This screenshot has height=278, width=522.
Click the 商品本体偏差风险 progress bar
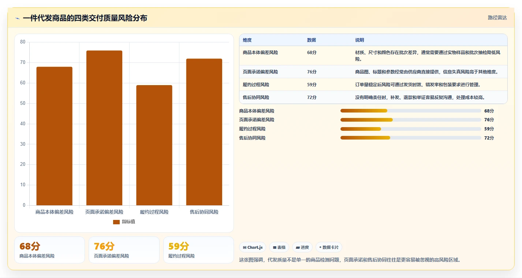point(411,111)
